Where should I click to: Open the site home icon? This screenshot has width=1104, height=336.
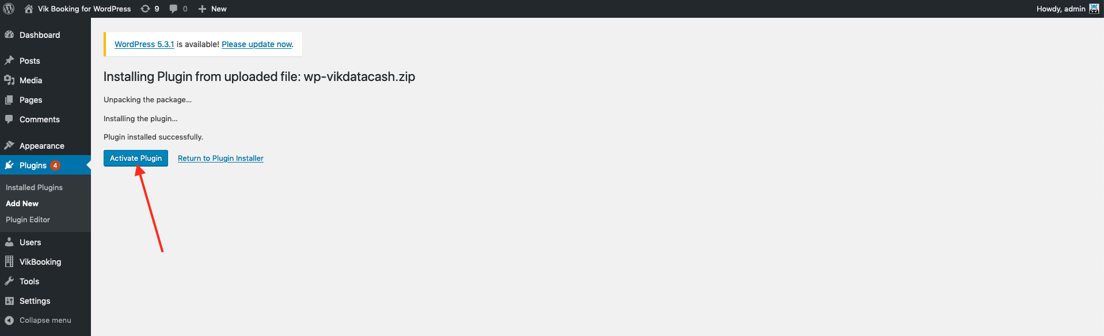coord(29,9)
